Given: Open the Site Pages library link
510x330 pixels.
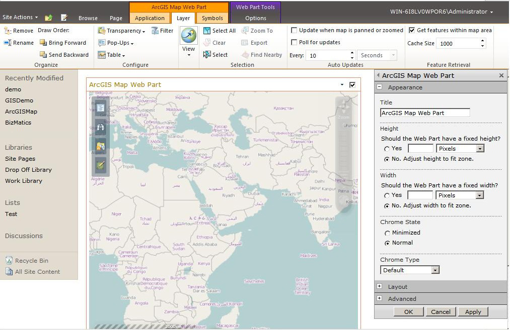Looking at the screenshot, I should pos(20,159).
